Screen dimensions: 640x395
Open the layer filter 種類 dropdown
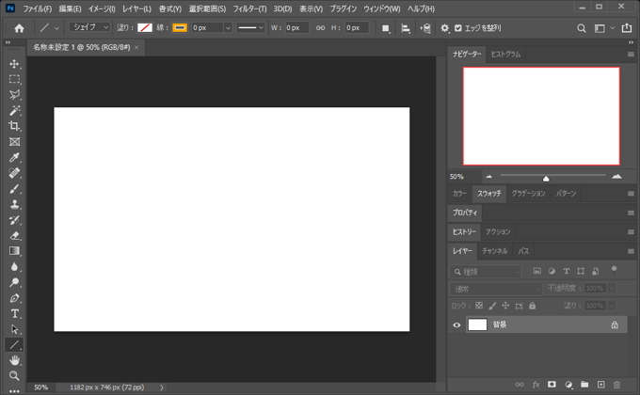pyautogui.click(x=486, y=272)
